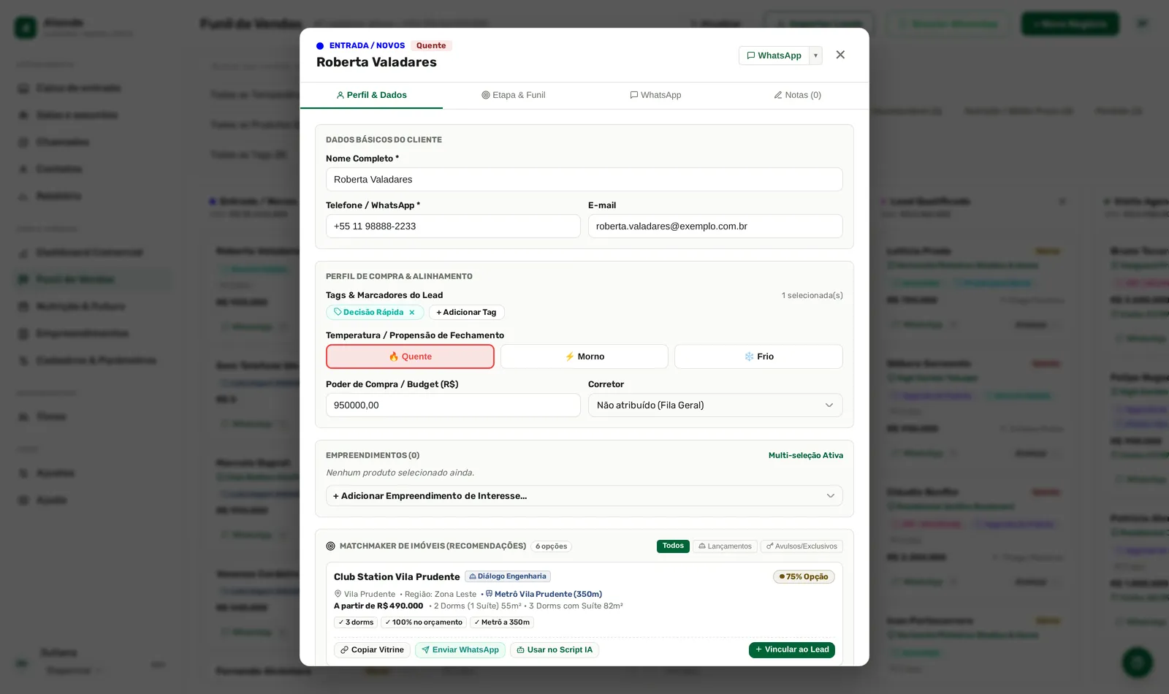This screenshot has width=1169, height=694.
Task: Open the WhatsApp button dropdown arrow
Action: pos(815,56)
